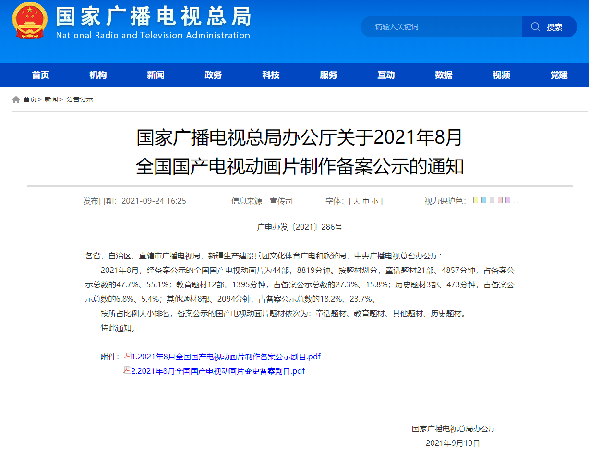Select the gray eye-protection color
The height and width of the screenshot is (455, 589).
click(492, 200)
